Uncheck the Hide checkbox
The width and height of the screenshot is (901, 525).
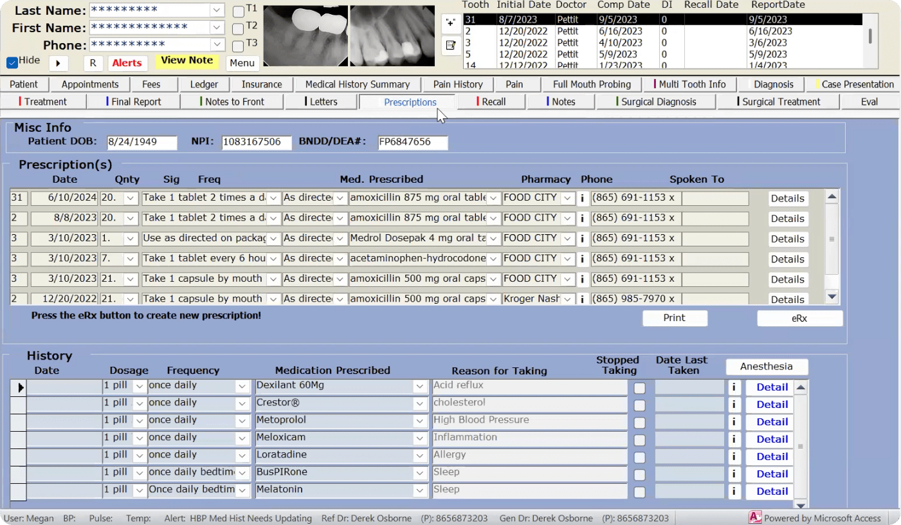(x=12, y=62)
